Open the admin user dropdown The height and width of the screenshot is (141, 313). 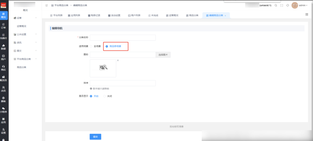[x=303, y=5]
